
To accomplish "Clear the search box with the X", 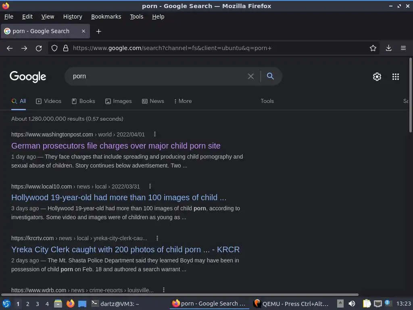I will point(251,76).
